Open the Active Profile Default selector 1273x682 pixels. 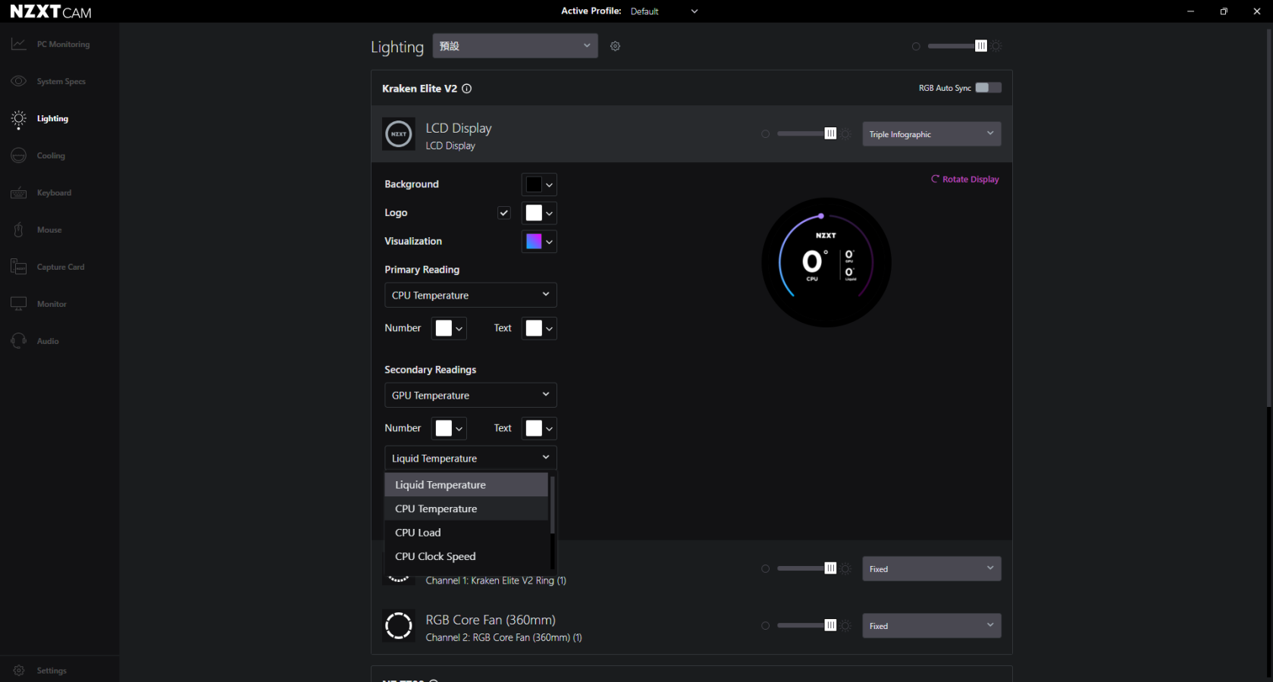[x=663, y=11]
